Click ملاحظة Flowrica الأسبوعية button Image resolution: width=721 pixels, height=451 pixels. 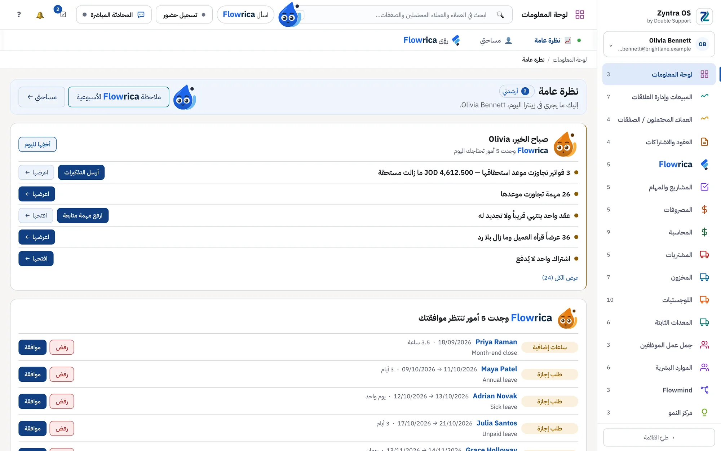[119, 97]
